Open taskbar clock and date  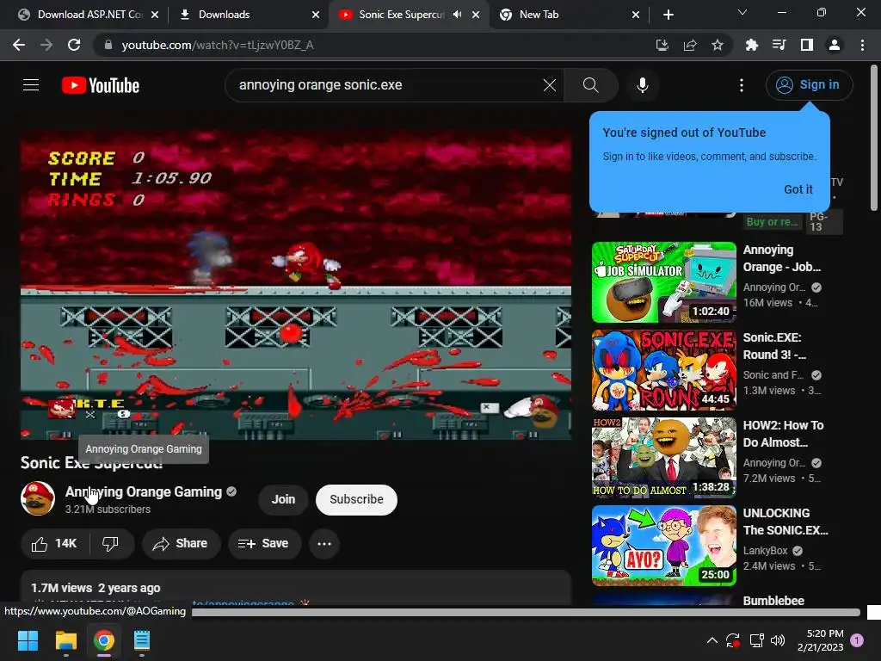[x=820, y=640]
